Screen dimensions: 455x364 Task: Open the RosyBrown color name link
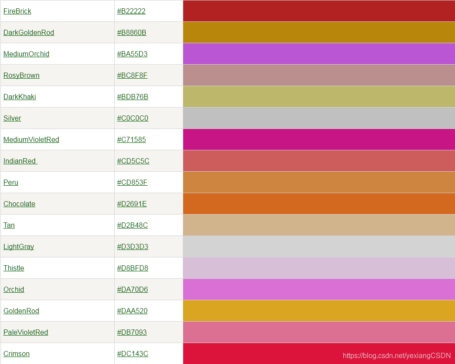[x=21, y=75]
